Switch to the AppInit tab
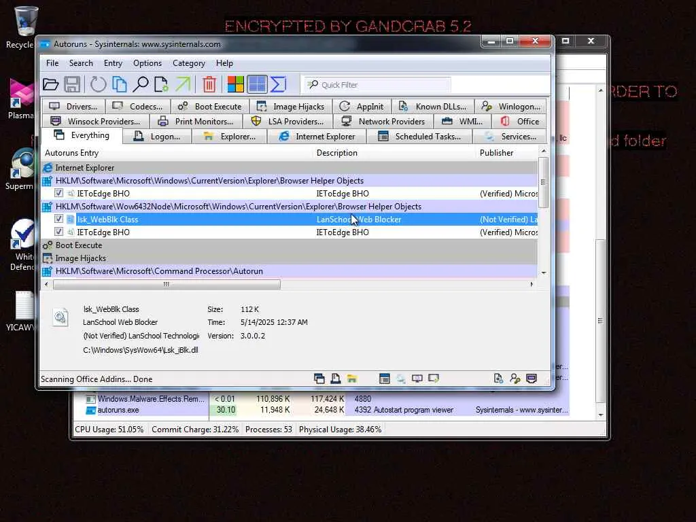The width and height of the screenshot is (696, 522). point(362,107)
